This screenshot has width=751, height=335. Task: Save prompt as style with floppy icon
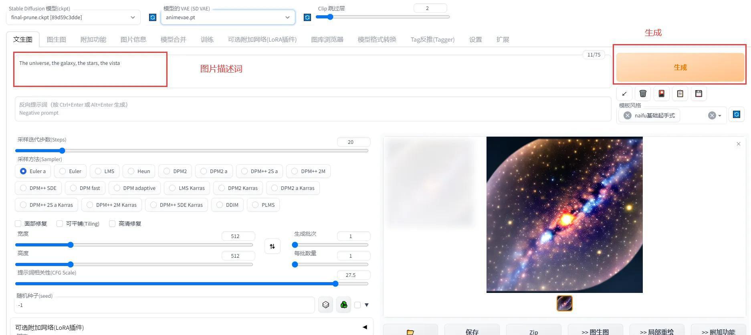[699, 94]
